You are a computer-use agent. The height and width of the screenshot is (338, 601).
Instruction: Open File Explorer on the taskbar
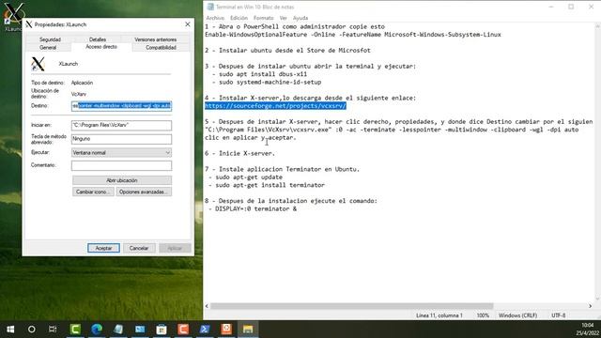248,330
